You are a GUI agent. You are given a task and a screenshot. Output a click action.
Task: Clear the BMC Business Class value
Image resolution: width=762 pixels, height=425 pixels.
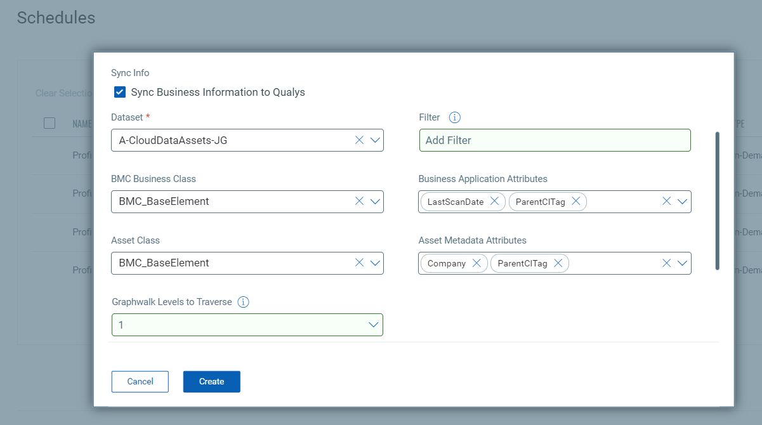point(359,202)
